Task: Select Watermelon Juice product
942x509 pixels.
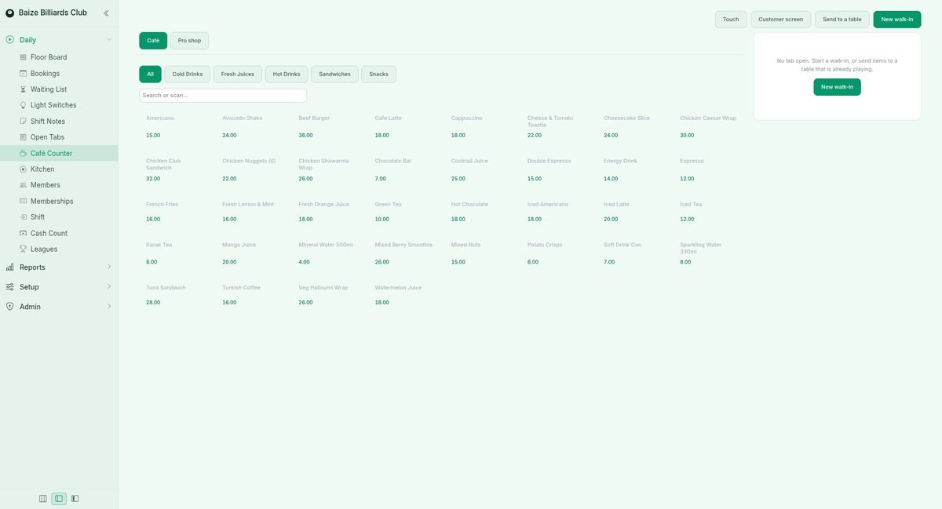Action: click(406, 295)
